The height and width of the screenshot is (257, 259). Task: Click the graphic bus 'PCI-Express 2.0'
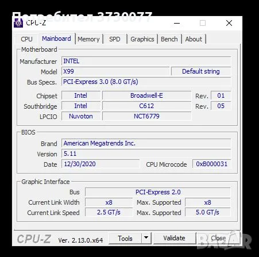(x=158, y=192)
